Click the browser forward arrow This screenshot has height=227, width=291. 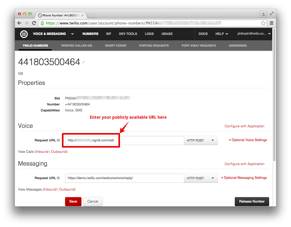click(27, 23)
